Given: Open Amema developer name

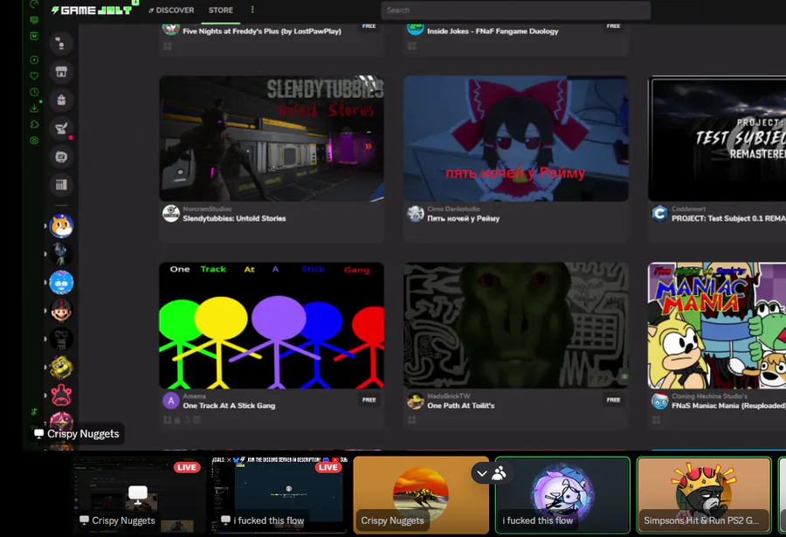Looking at the screenshot, I should [194, 396].
